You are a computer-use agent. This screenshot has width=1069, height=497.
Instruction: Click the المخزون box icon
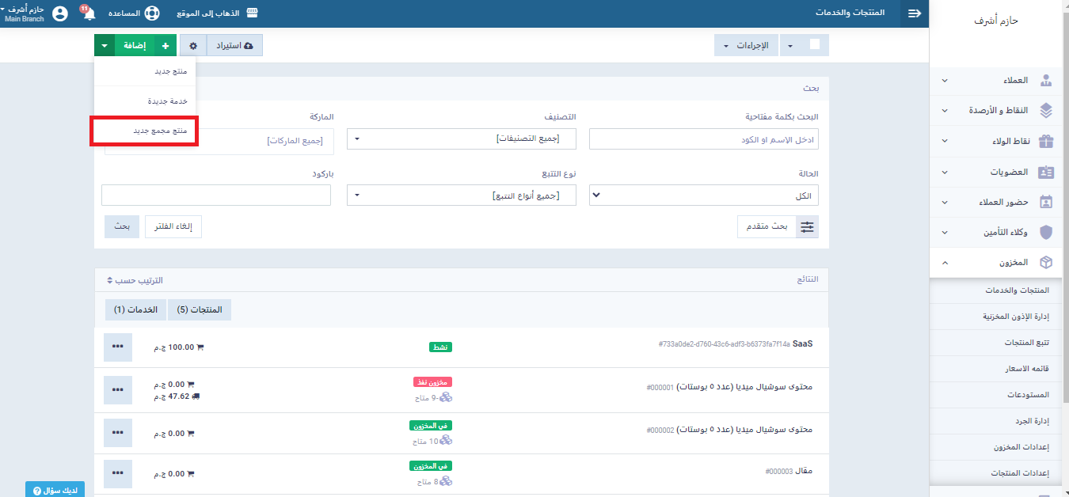coord(1046,262)
